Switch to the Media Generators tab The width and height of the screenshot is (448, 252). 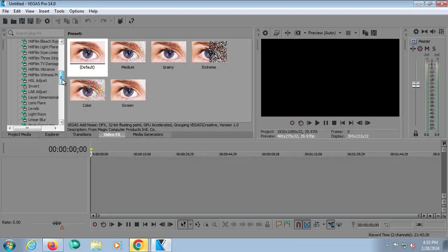pyautogui.click(x=148, y=134)
